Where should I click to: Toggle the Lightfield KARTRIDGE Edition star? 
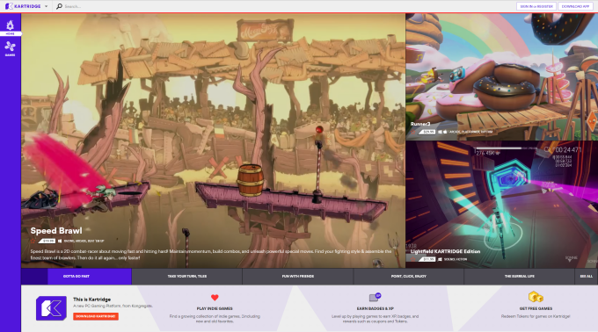[413, 259]
